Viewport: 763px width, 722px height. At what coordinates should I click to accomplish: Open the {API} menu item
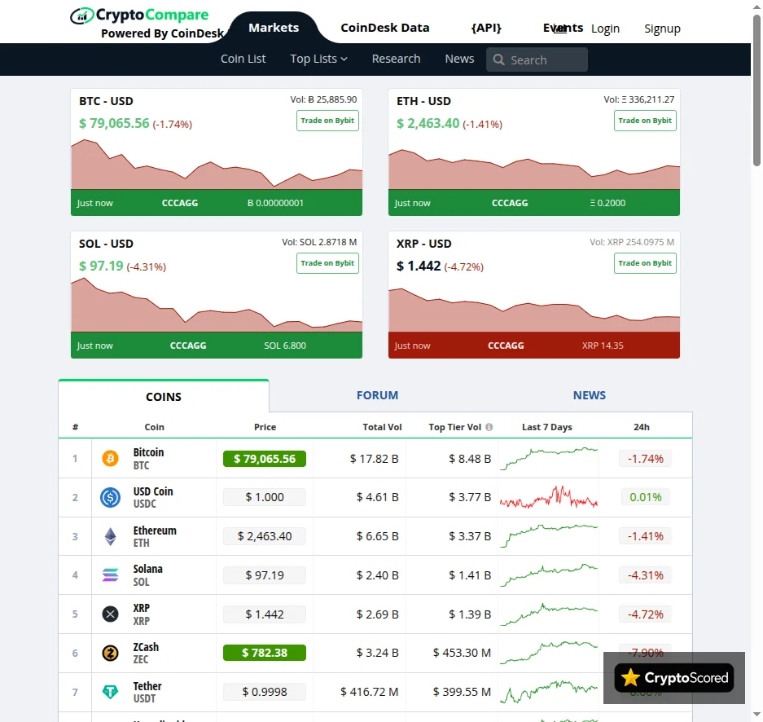[486, 28]
